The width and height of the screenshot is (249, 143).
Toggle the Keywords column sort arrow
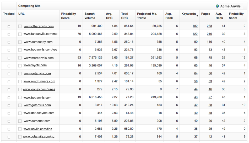[197, 16]
